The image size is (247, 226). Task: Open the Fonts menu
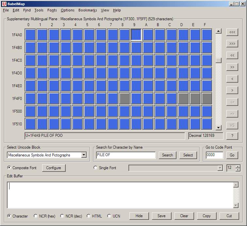(x=52, y=10)
